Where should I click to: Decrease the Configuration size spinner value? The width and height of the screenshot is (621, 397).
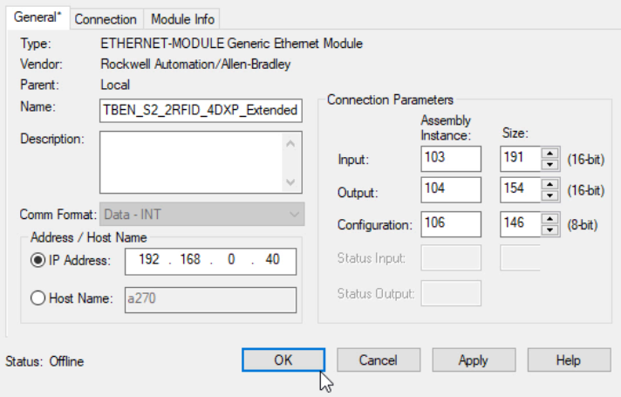549,229
